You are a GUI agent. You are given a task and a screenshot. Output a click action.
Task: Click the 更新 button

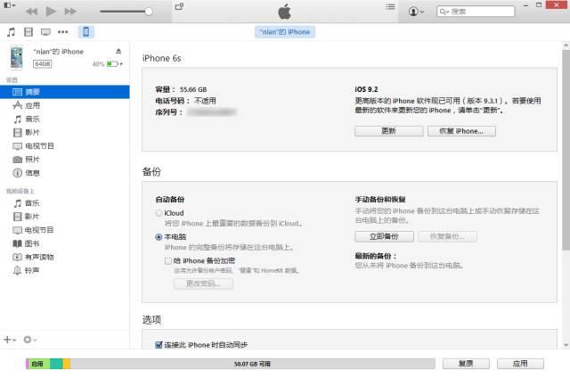tap(388, 131)
